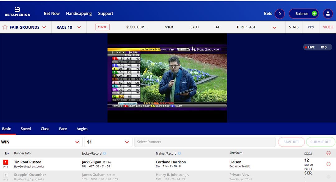Click the BetAmerica logo
Viewport: 336px width, 182px height.
pos(17,11)
